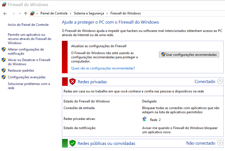Collapse the Redes privadas section
Viewport: 225px width, 151px height.
pos(220,81)
